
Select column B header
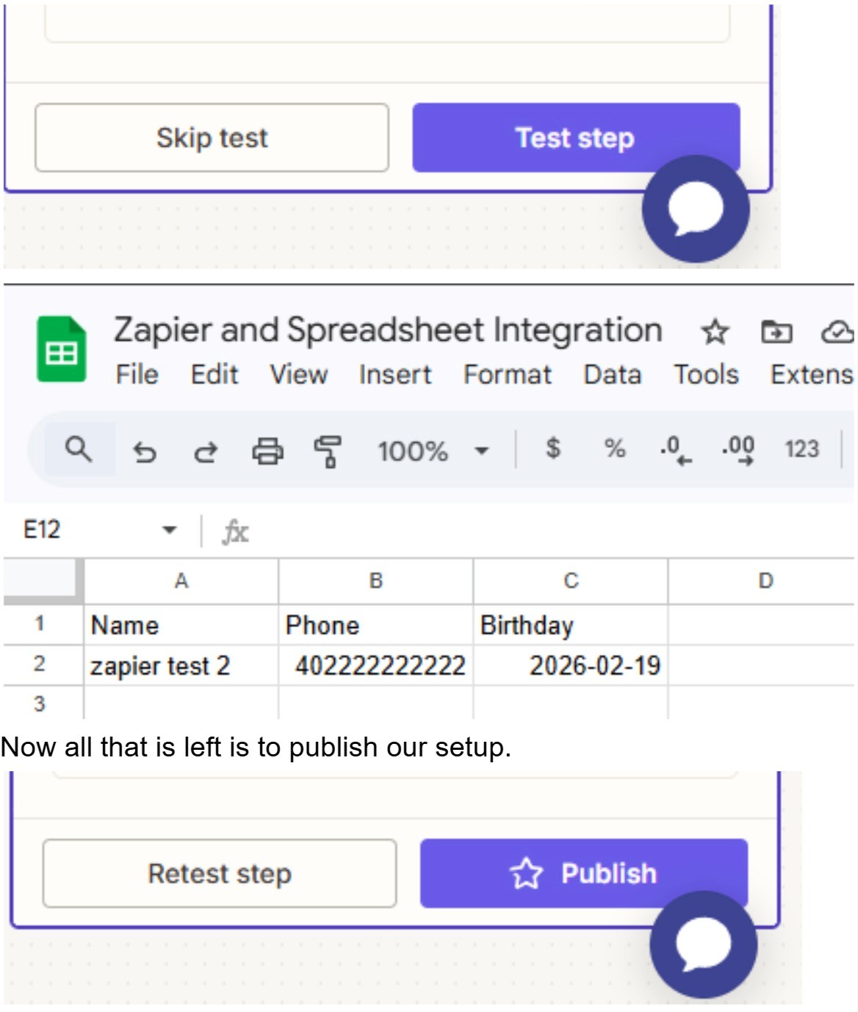point(376,581)
